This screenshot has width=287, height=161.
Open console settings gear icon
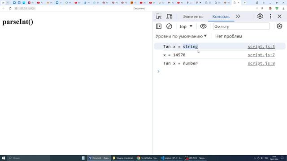[x=279, y=26]
